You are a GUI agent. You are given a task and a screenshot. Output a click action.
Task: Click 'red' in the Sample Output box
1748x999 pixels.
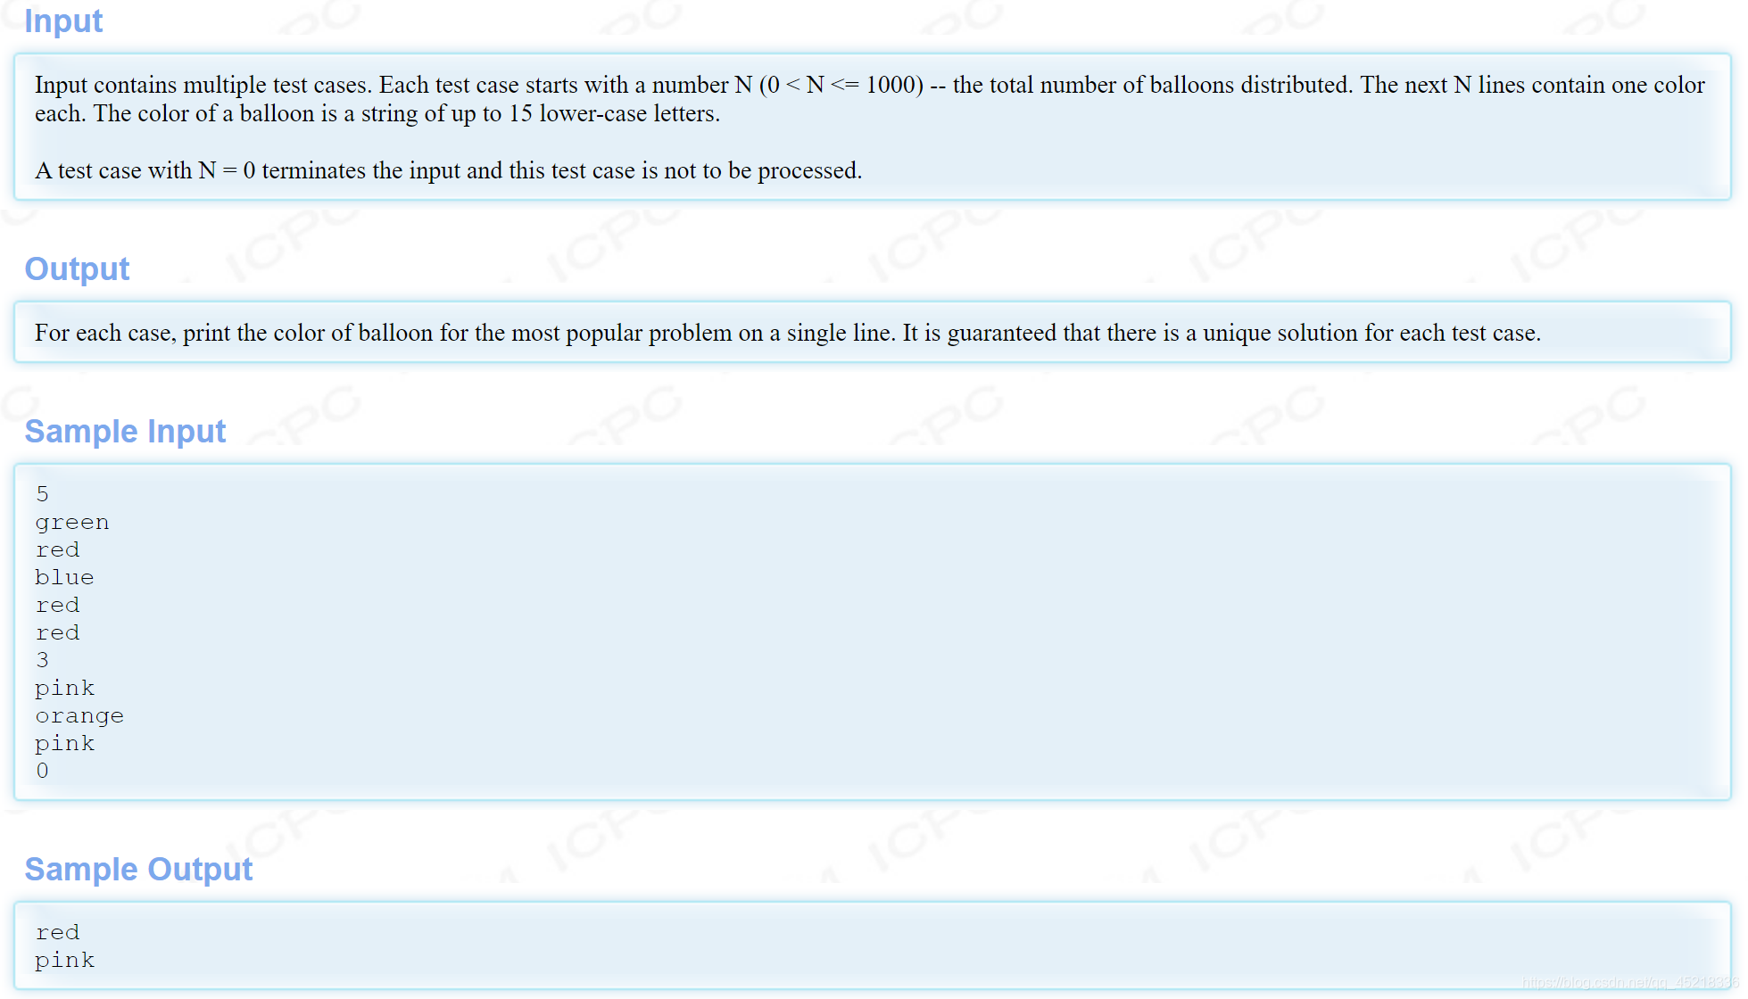(x=57, y=932)
